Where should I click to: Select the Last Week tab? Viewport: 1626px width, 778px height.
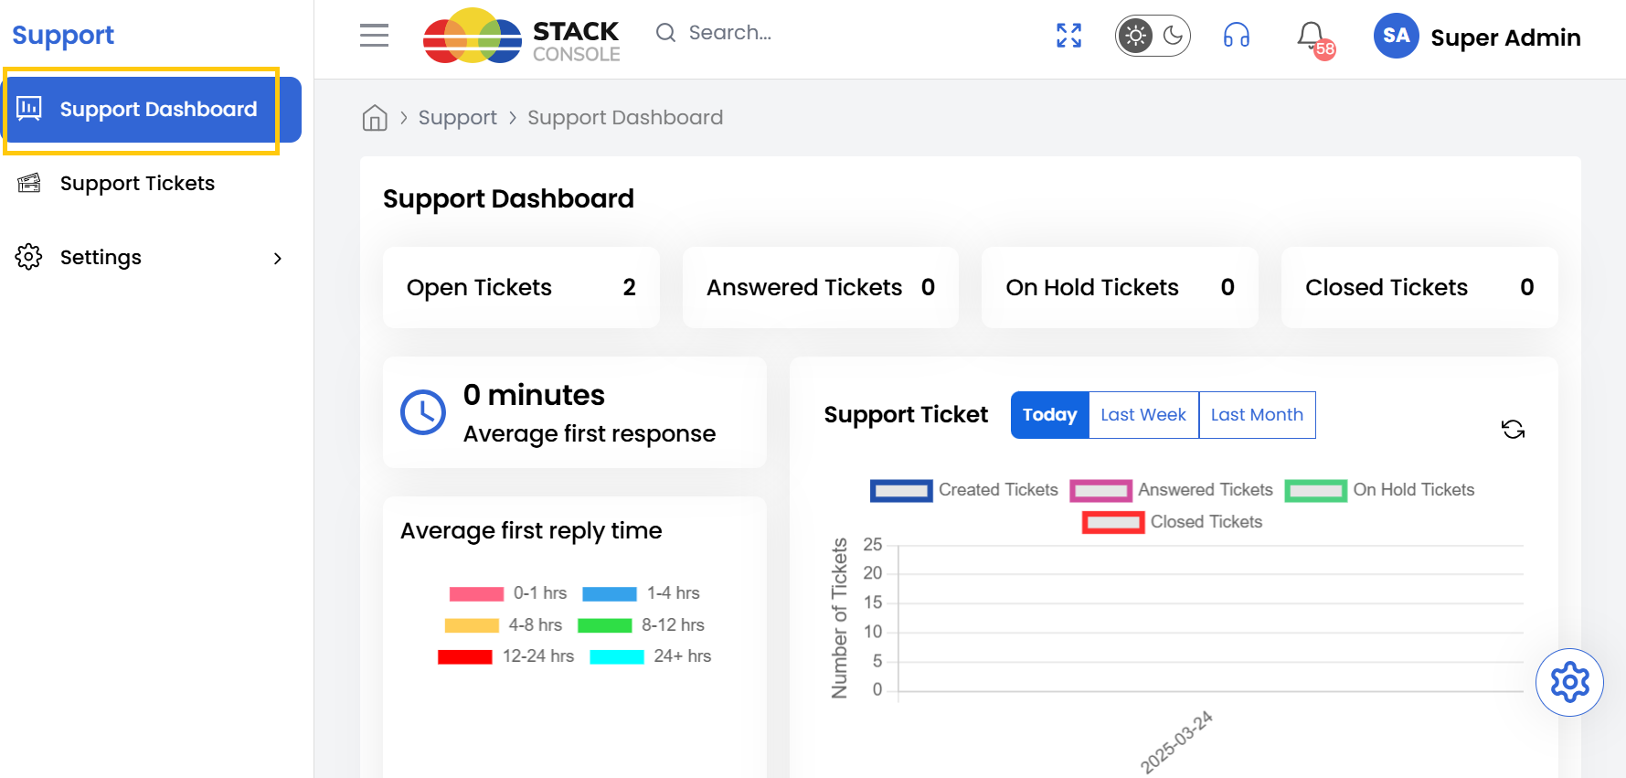[x=1142, y=415]
